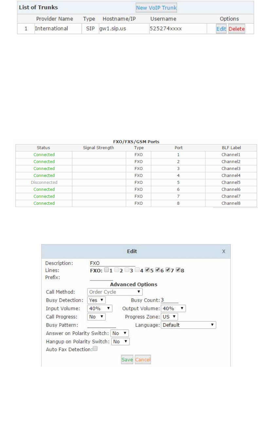Uncheck FXO line 6 checkbox
The width and height of the screenshot is (258, 439).
(157, 270)
